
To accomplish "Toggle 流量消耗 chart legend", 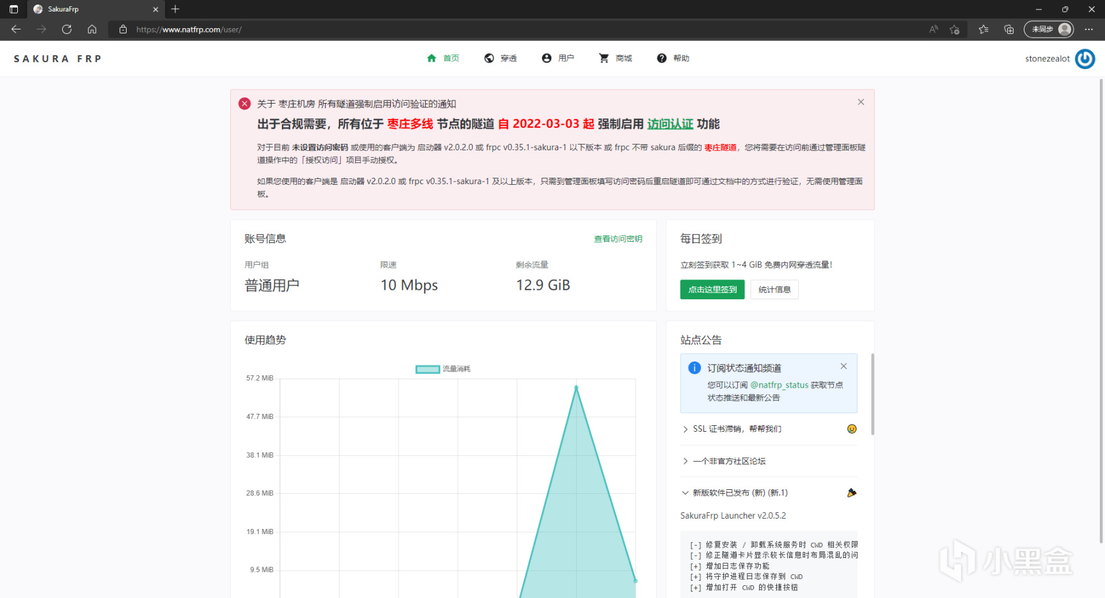I will tap(443, 369).
